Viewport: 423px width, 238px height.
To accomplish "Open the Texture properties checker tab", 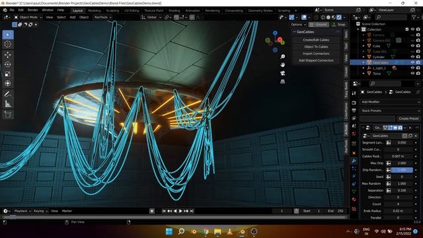I will [x=354, y=209].
